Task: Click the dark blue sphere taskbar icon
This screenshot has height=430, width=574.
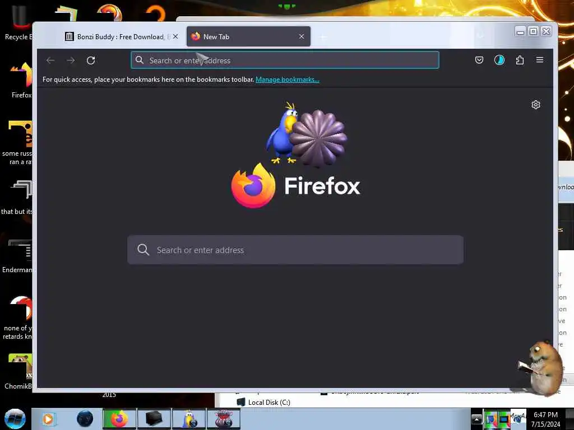Action: [85, 419]
